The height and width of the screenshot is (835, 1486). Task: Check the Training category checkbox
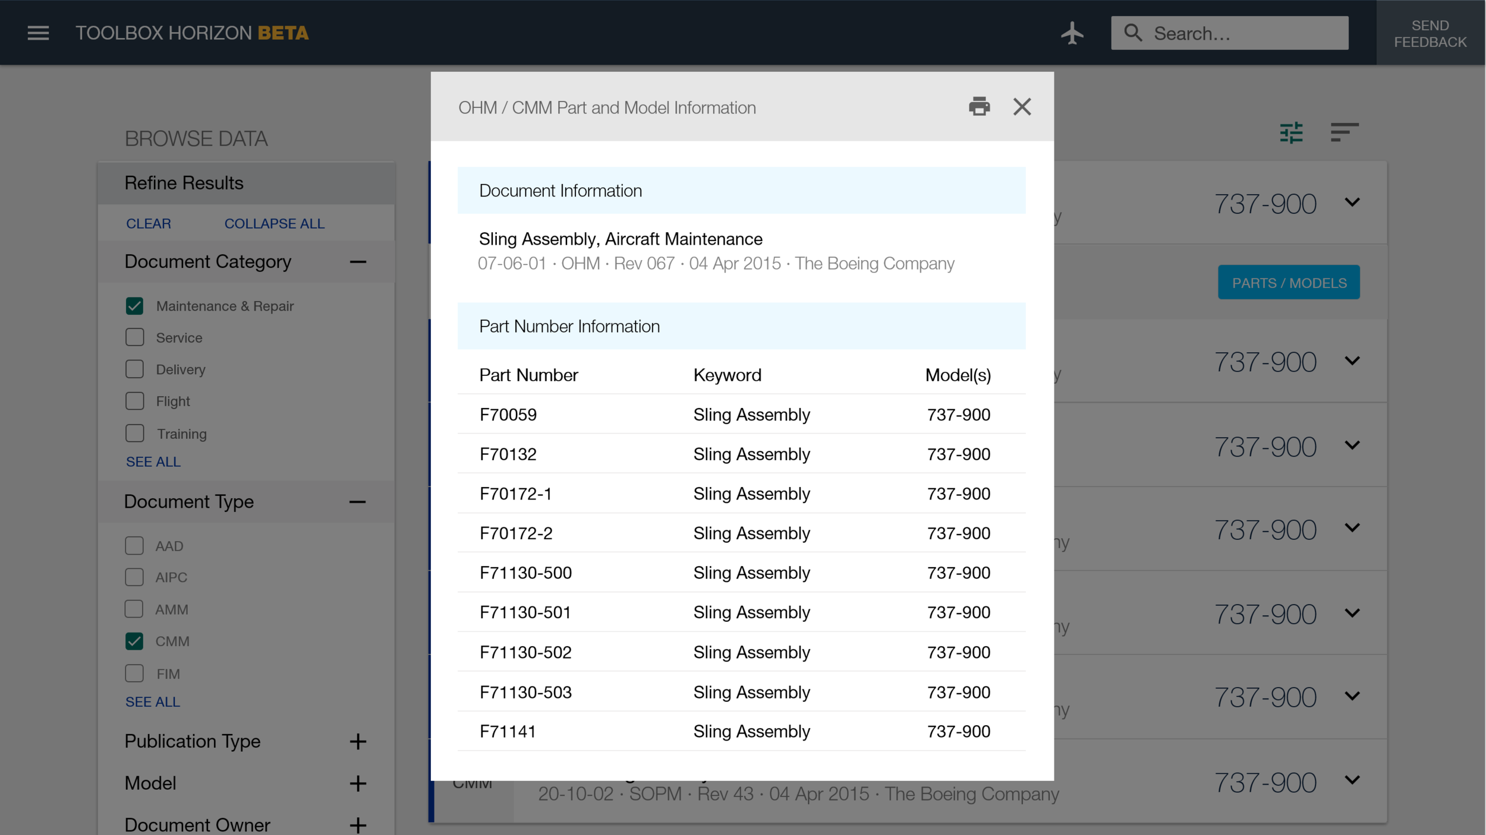pyautogui.click(x=135, y=433)
